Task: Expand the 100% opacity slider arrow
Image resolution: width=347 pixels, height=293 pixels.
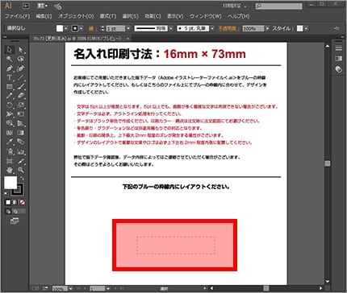Action: pyautogui.click(x=267, y=28)
